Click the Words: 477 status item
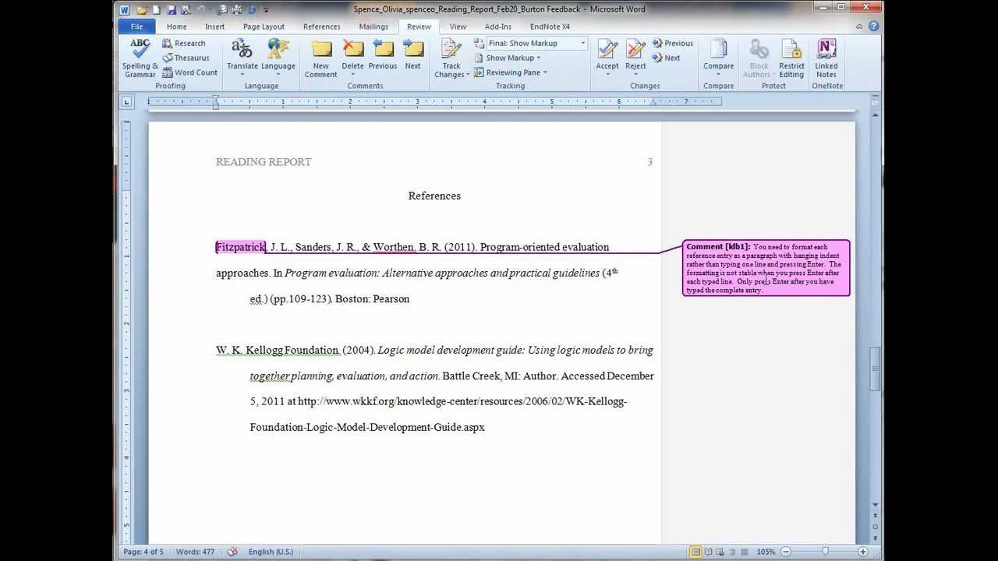This screenshot has height=561, width=998. pos(195,552)
